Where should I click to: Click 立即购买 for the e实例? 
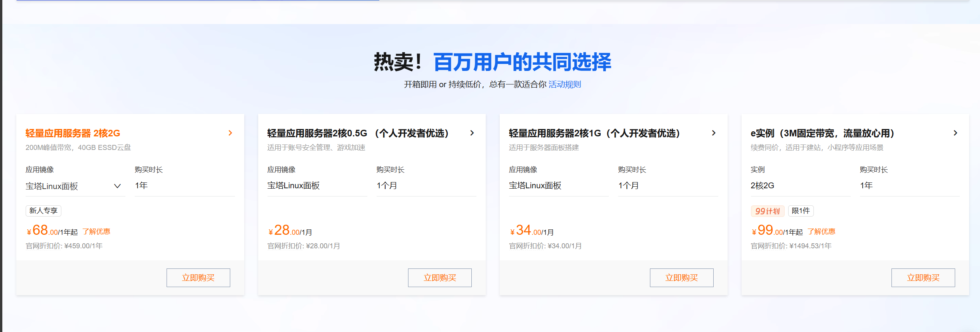click(923, 278)
